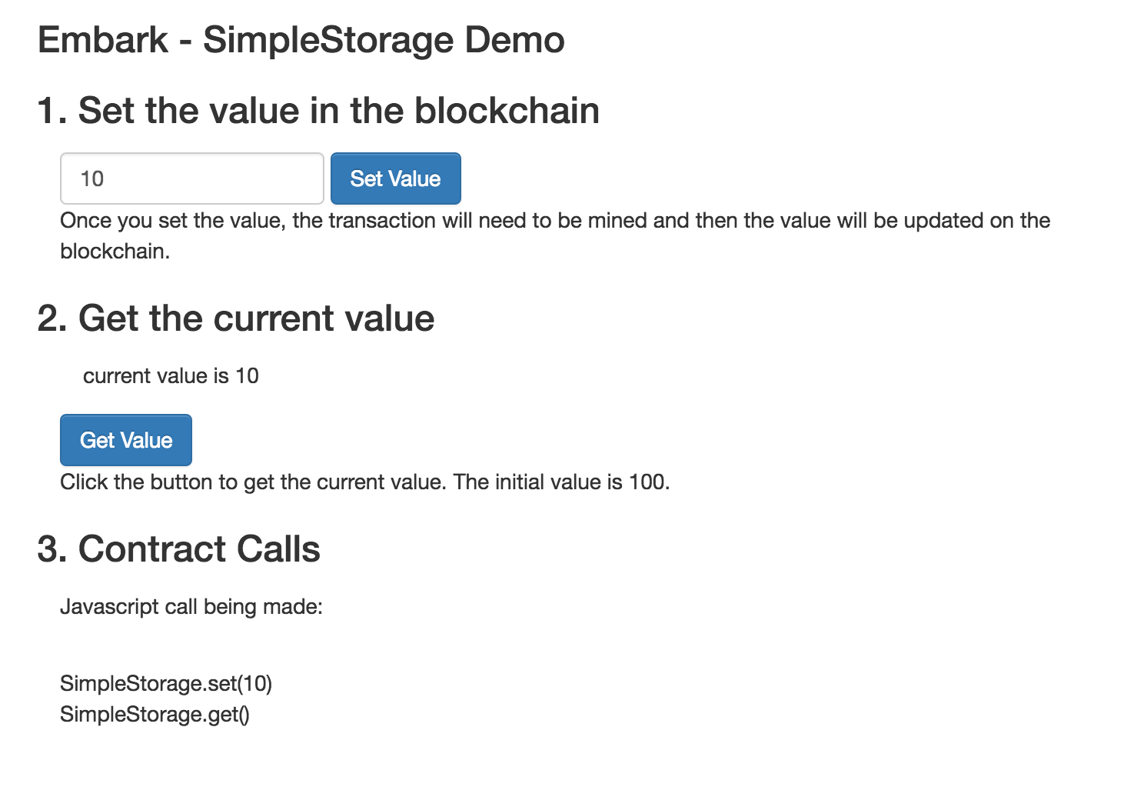Image resolution: width=1124 pixels, height=797 pixels.
Task: Click the word blockchain below the input
Action: 115,252
